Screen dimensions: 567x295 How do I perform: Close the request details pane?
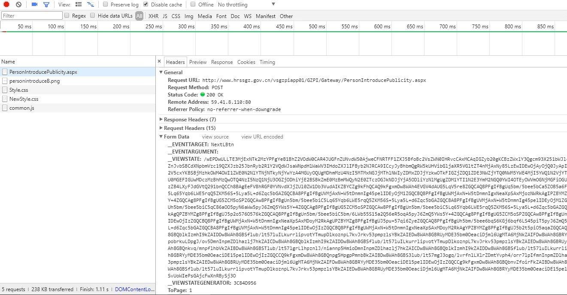(x=159, y=62)
